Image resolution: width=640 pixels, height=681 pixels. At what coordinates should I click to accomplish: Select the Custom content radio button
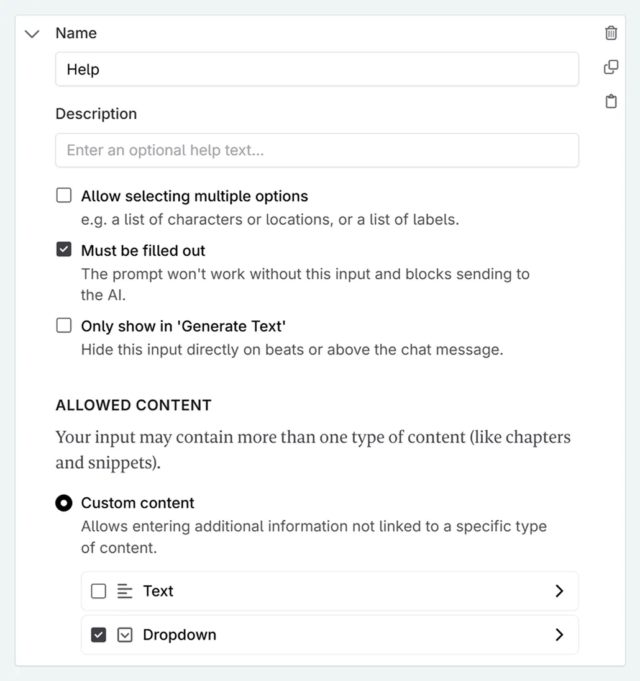[x=64, y=503]
